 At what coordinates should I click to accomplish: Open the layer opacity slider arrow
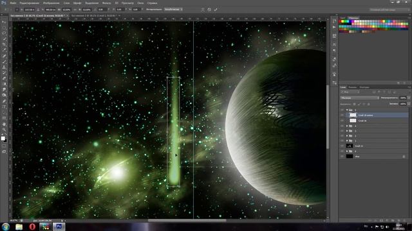(409, 98)
